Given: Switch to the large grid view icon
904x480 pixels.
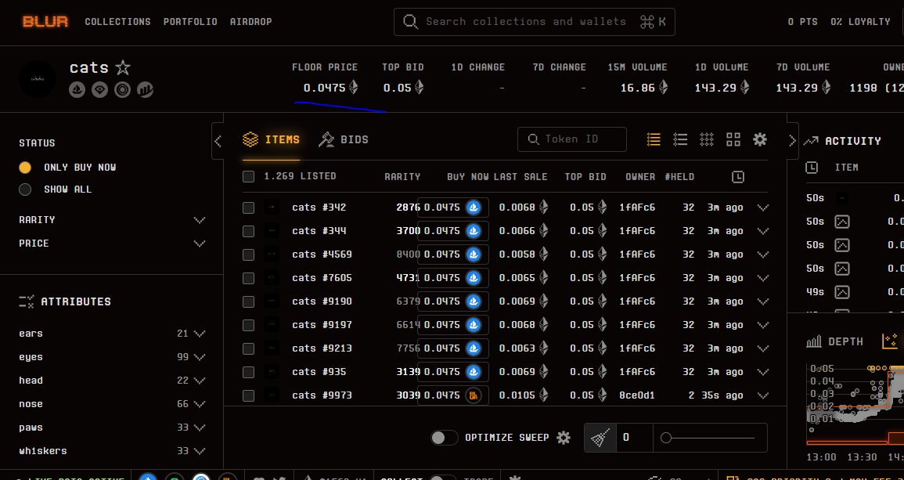Looking at the screenshot, I should [733, 139].
